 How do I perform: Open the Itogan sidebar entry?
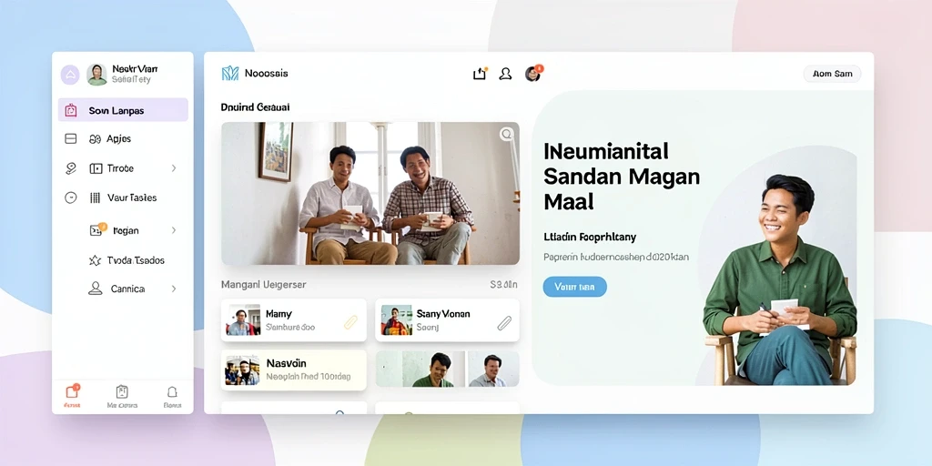pyautogui.click(x=126, y=230)
